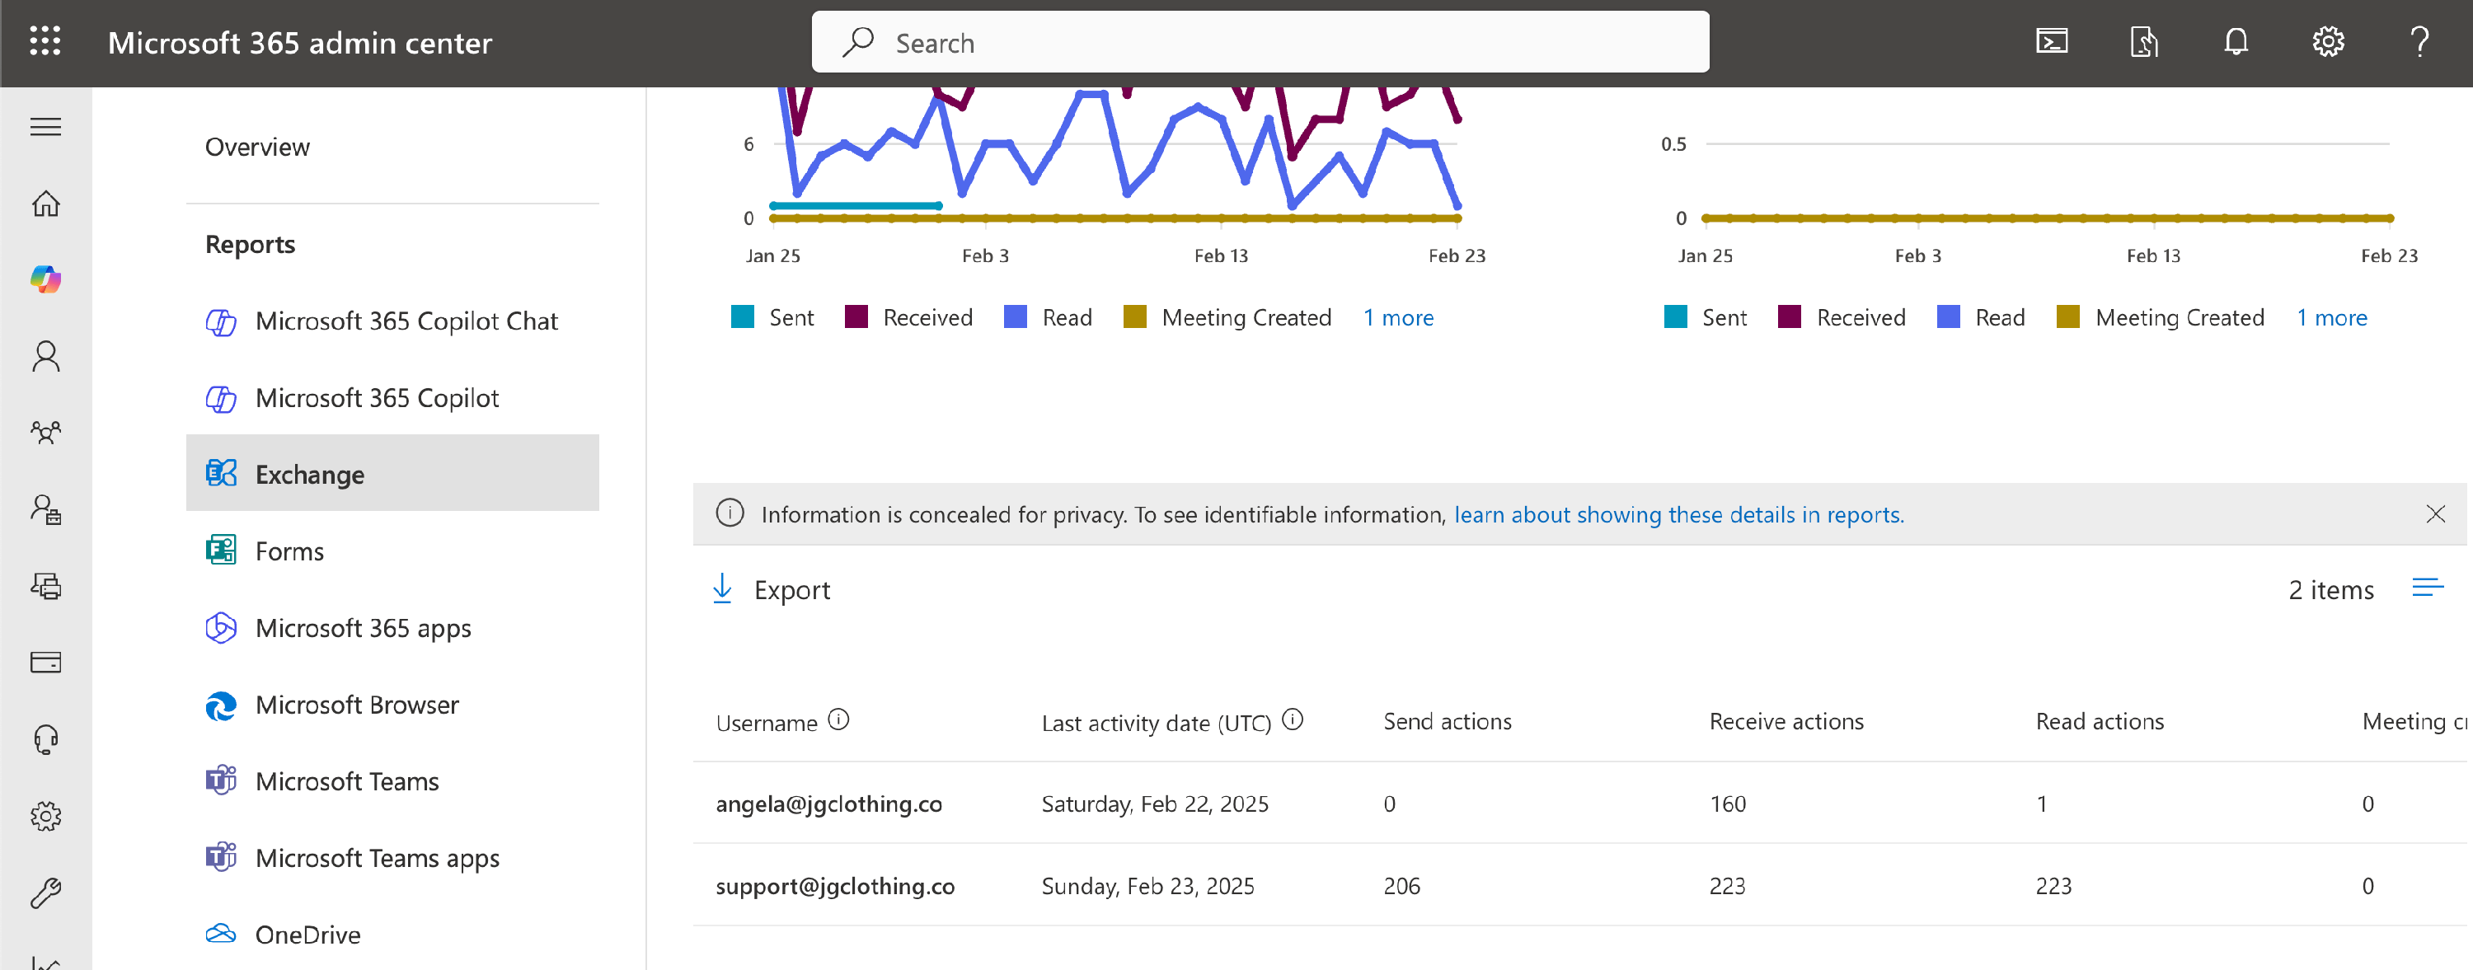Open Billing card icon in rail
Screen dimensions: 2473x970
point(45,662)
